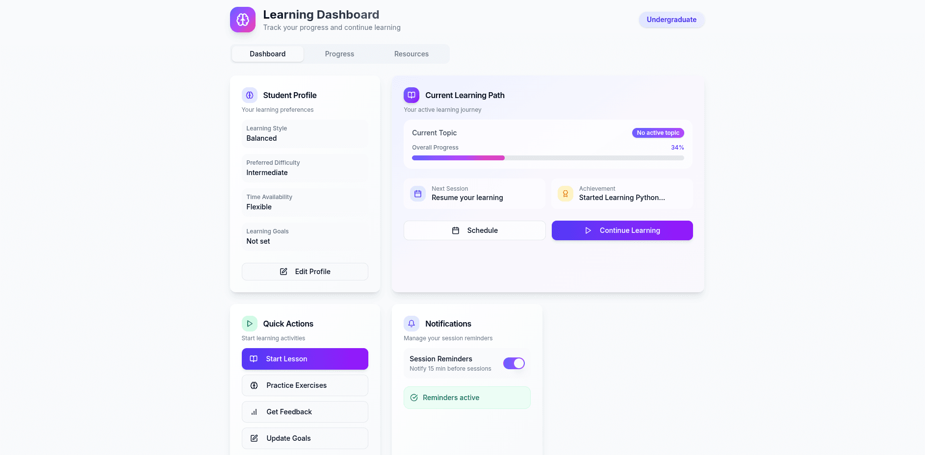The width and height of the screenshot is (925, 455).
Task: Switch to the Progress tab
Action: pos(339,54)
